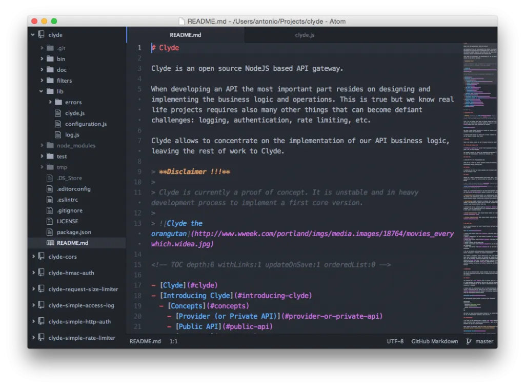Click the log.js file icon
525x388 pixels.
click(58, 134)
